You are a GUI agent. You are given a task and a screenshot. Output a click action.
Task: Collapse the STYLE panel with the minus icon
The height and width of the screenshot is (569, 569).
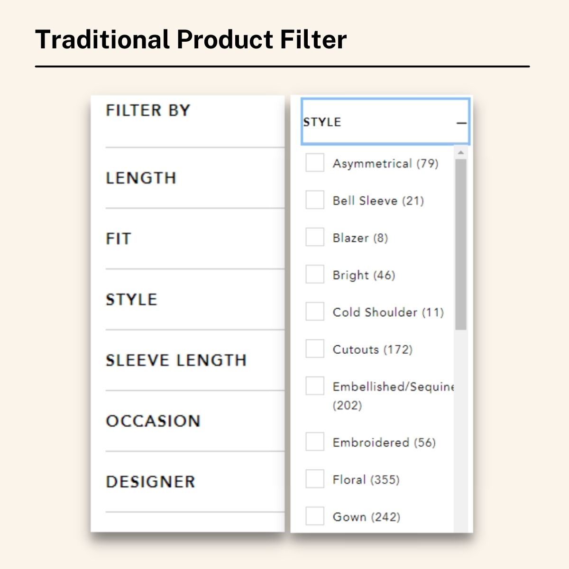click(x=461, y=122)
